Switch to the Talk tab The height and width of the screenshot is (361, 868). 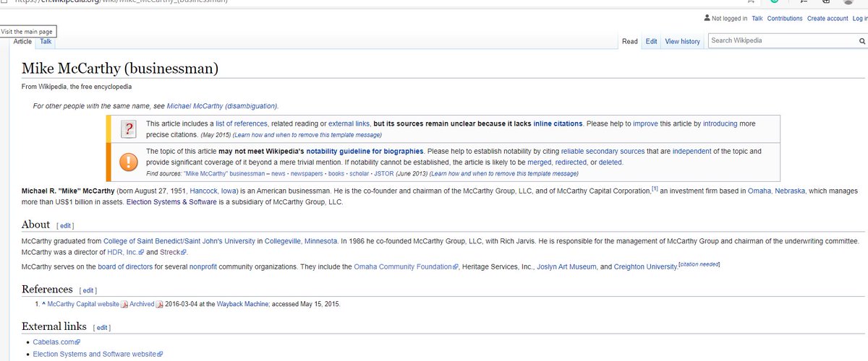46,41
